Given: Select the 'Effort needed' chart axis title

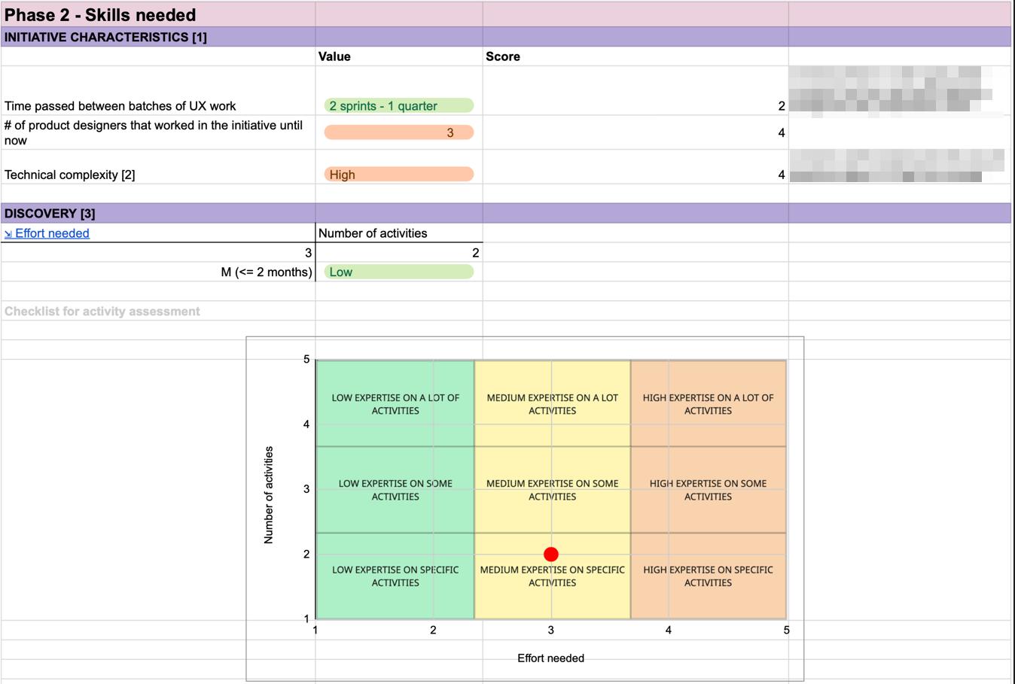Looking at the screenshot, I should click(550, 658).
